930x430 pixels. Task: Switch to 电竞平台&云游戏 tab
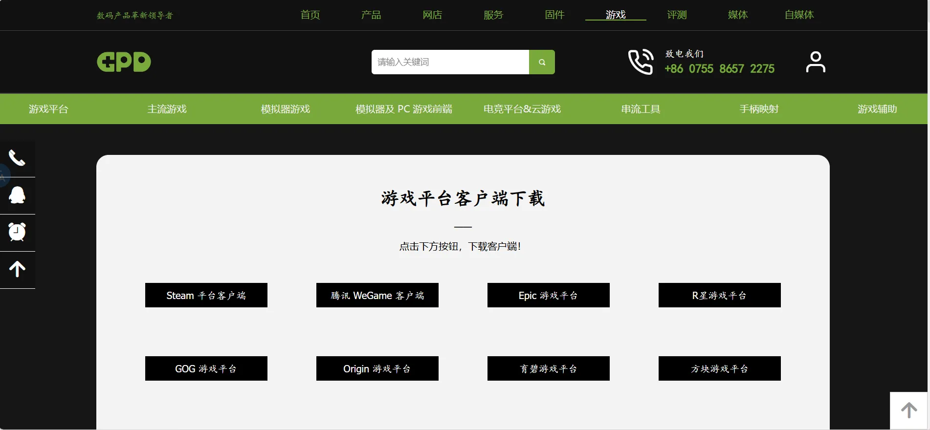point(522,109)
